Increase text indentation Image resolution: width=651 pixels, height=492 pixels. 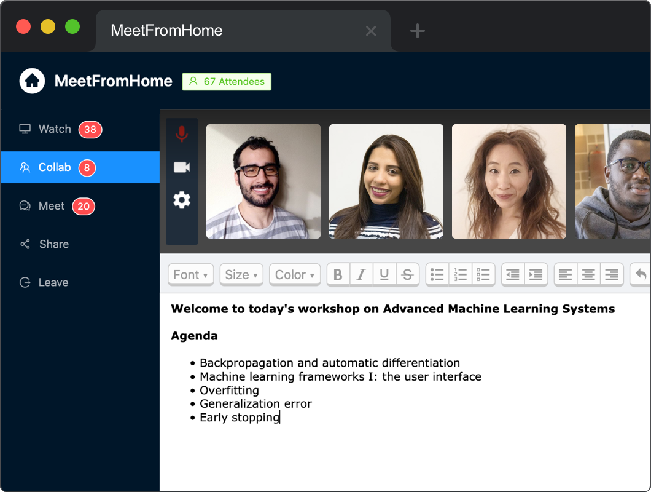(535, 274)
